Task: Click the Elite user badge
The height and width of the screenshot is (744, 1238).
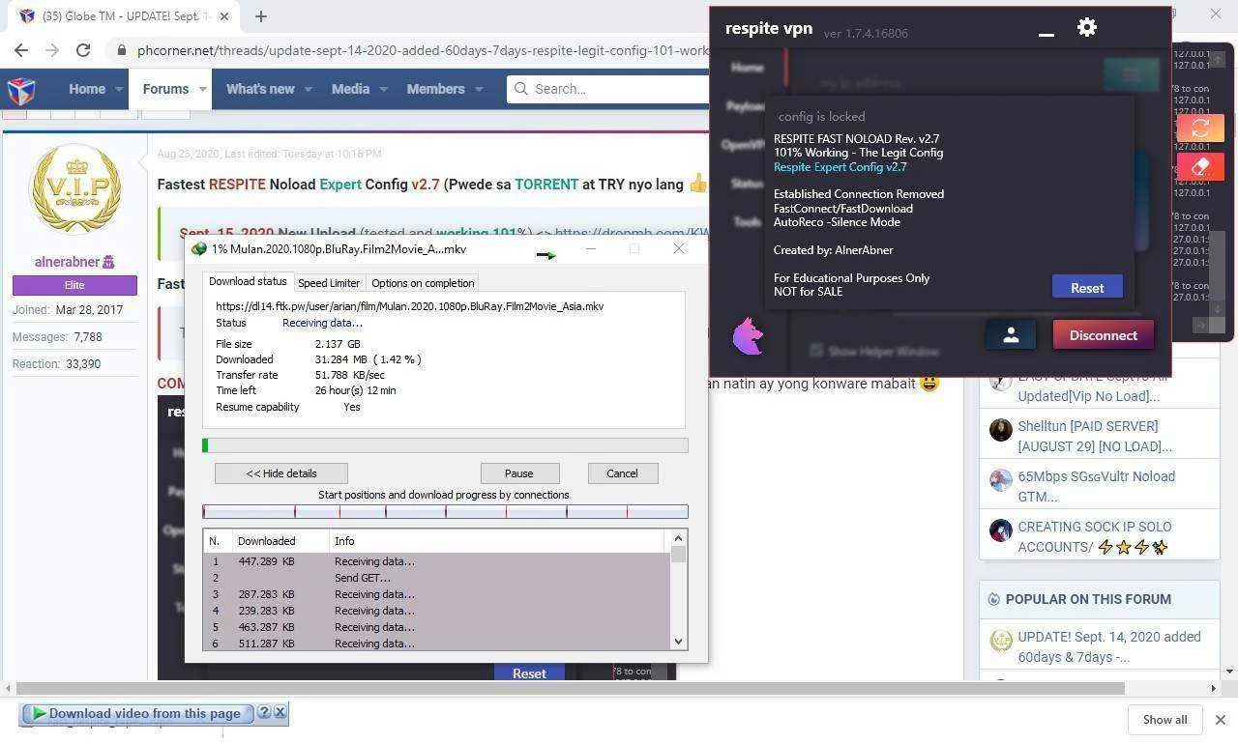Action: click(x=74, y=285)
